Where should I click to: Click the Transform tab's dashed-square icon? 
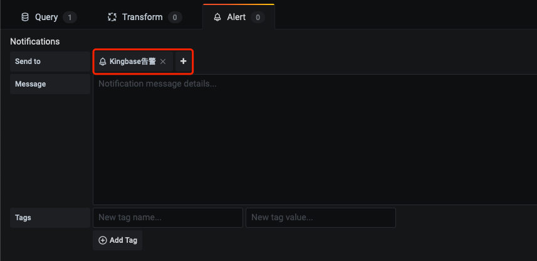pyautogui.click(x=112, y=17)
